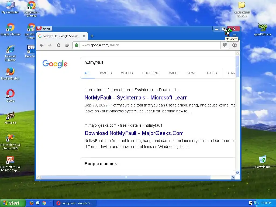
Task: Select My Computer desktop icon
Action: [x=10, y=7]
